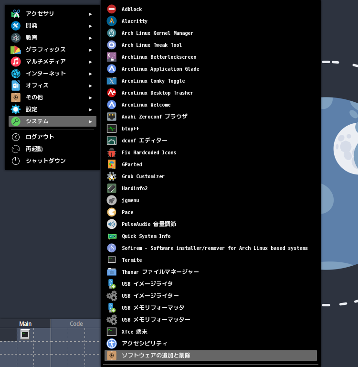
Task: Choose ログアウト from the menu
Action: (53, 137)
